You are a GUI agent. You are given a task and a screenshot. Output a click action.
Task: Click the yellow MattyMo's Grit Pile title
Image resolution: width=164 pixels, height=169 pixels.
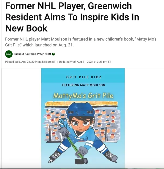83,96
